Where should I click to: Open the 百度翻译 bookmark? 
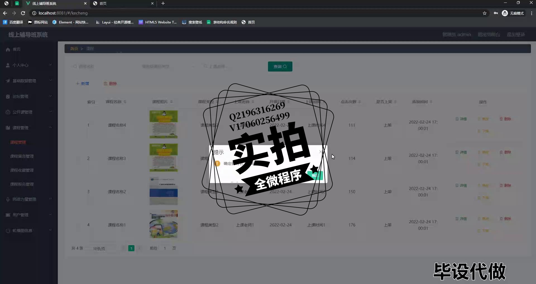13,22
